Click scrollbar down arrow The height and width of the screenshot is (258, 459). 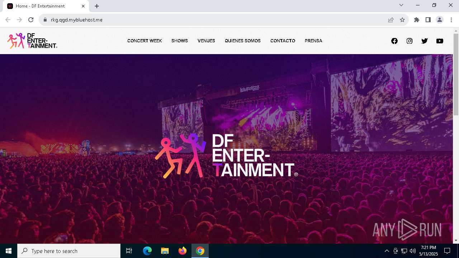(x=456, y=240)
